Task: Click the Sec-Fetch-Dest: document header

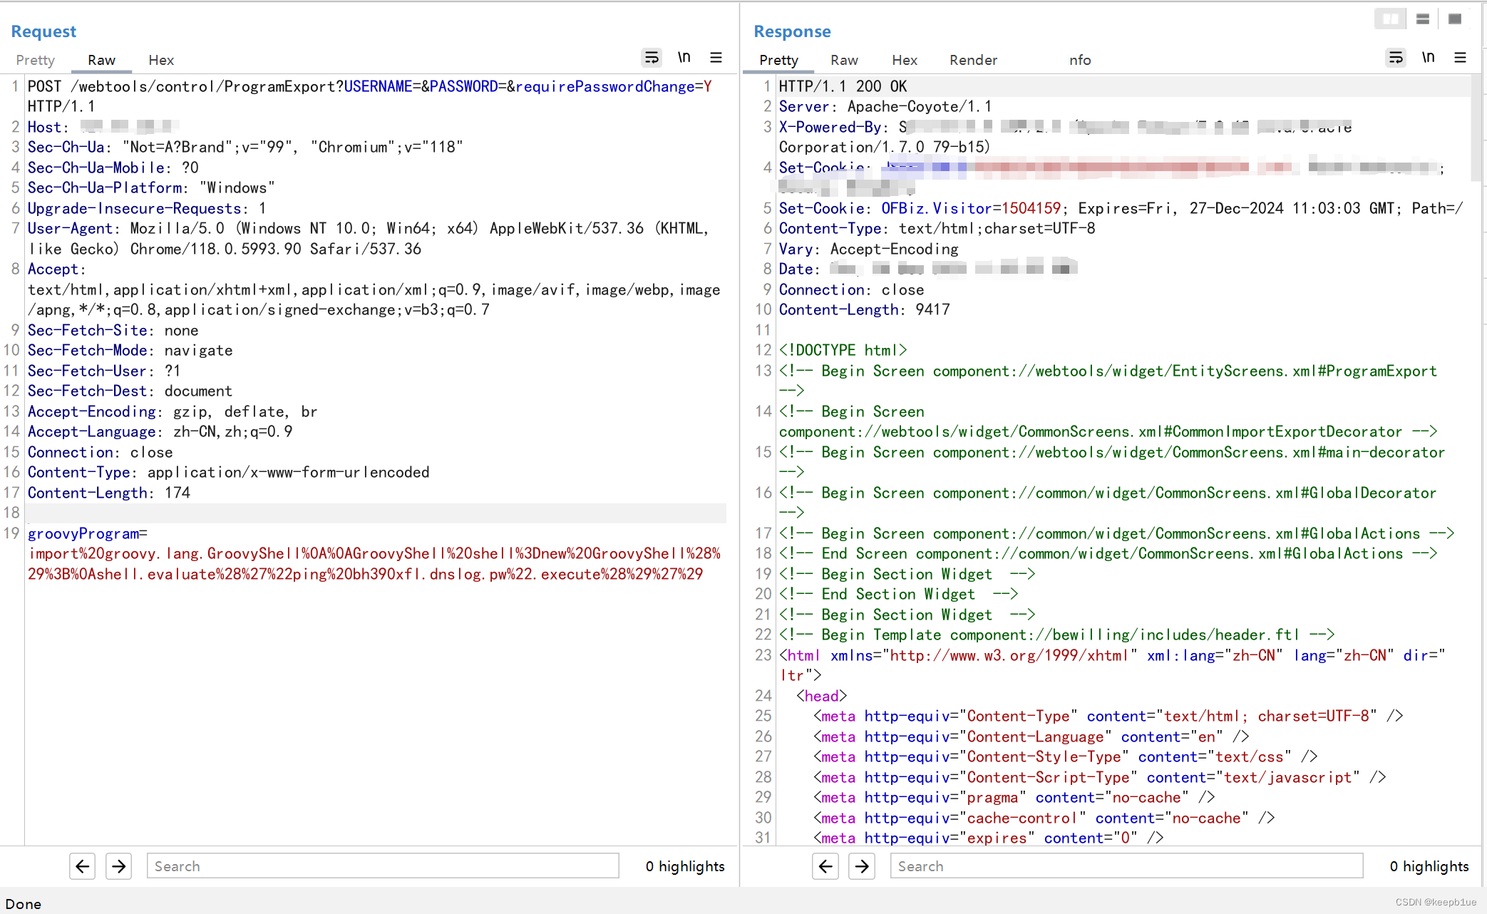Action: pos(130,391)
